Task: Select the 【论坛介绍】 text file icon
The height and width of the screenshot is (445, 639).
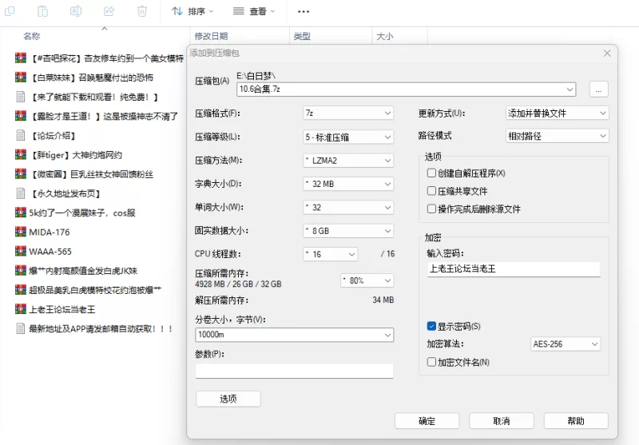Action: (x=21, y=135)
